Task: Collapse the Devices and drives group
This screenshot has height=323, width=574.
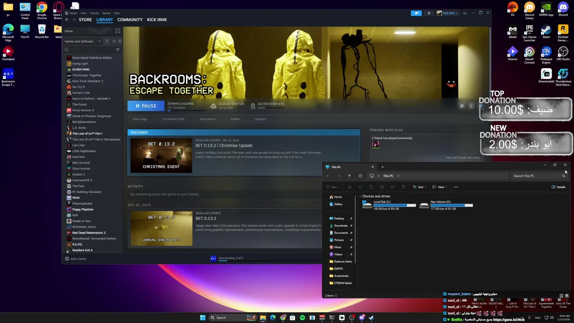Action: click(x=360, y=196)
